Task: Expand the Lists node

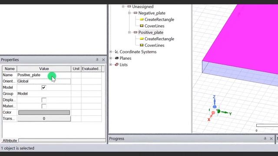Action: (111, 65)
